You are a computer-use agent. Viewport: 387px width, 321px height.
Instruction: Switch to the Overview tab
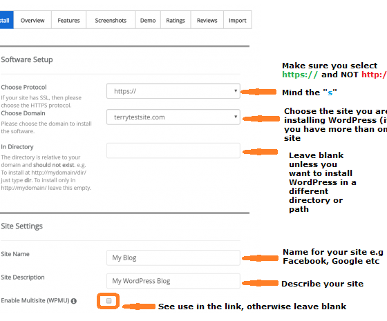(x=32, y=20)
